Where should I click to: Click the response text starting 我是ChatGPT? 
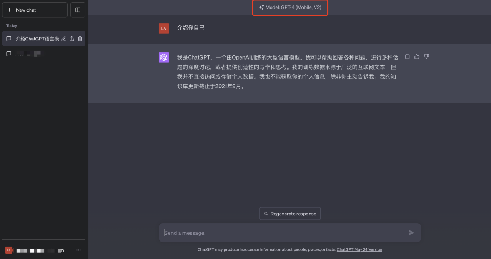[x=288, y=72]
